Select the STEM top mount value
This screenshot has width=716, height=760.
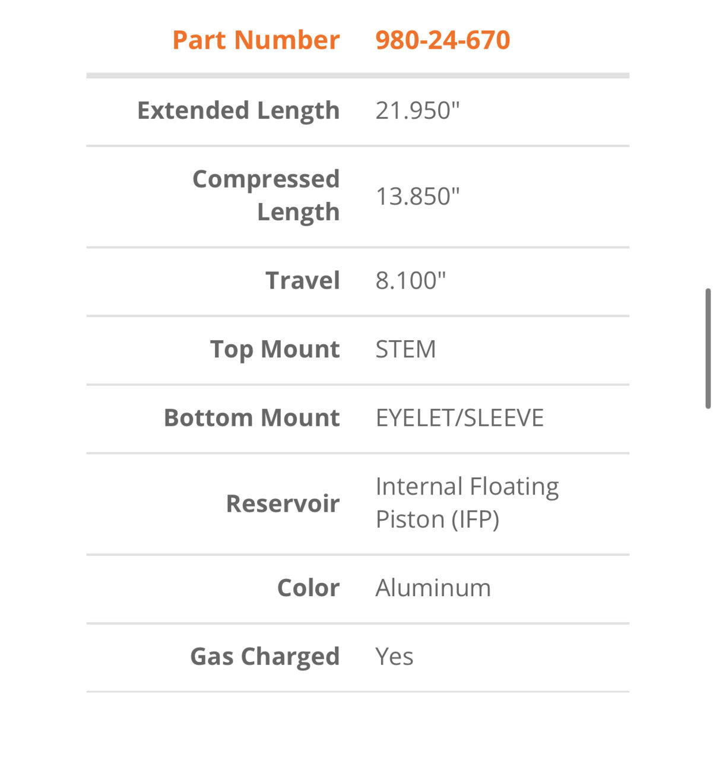coord(405,349)
